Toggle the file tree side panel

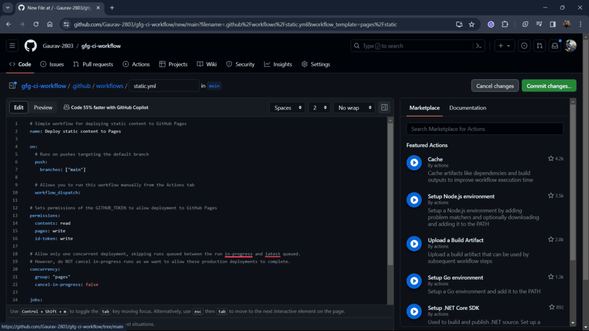(x=13, y=86)
